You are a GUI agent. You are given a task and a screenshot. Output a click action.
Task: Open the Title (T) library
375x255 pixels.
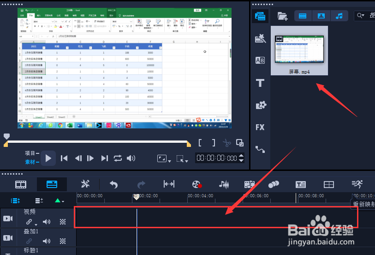(260, 83)
